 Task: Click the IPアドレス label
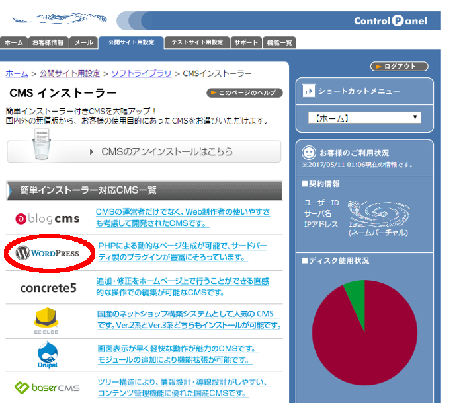321,224
